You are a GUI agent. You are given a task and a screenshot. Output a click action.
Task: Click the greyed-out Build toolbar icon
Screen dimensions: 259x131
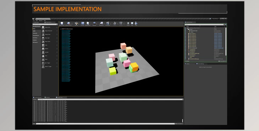115,24
